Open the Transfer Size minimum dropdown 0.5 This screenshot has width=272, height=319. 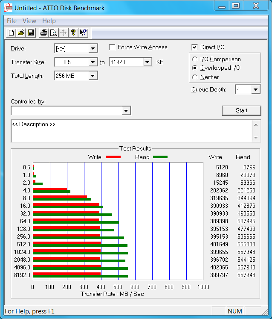93,62
